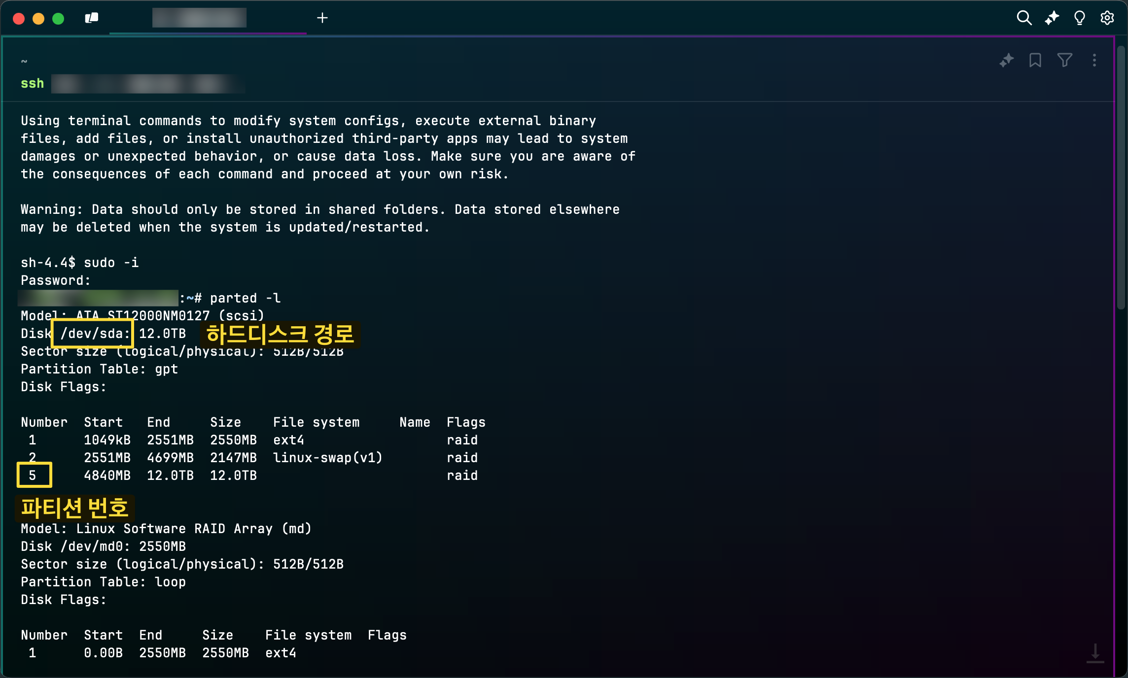Click the green ssh command text
This screenshot has width=1128, height=678.
click(33, 83)
